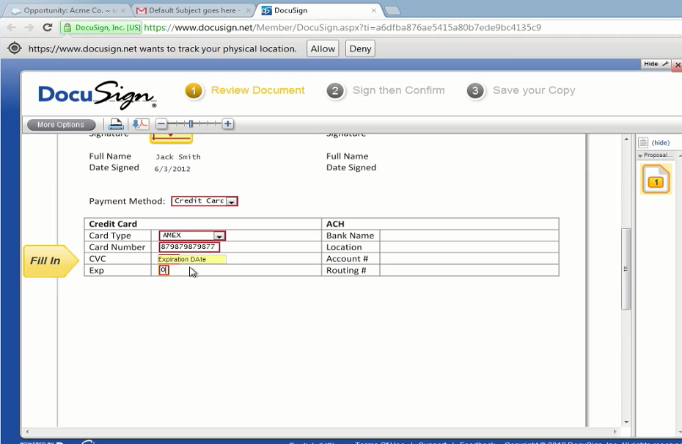Click the Card Number input field

click(189, 247)
